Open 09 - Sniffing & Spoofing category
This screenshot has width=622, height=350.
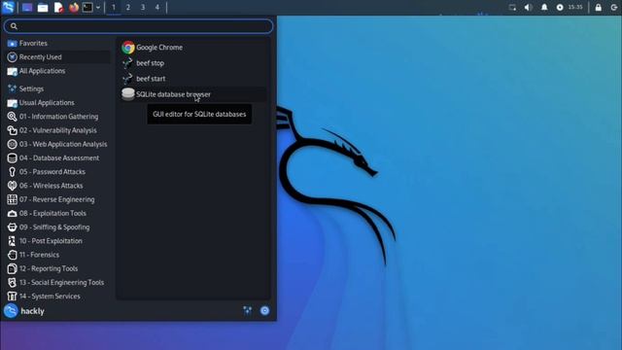point(58,227)
